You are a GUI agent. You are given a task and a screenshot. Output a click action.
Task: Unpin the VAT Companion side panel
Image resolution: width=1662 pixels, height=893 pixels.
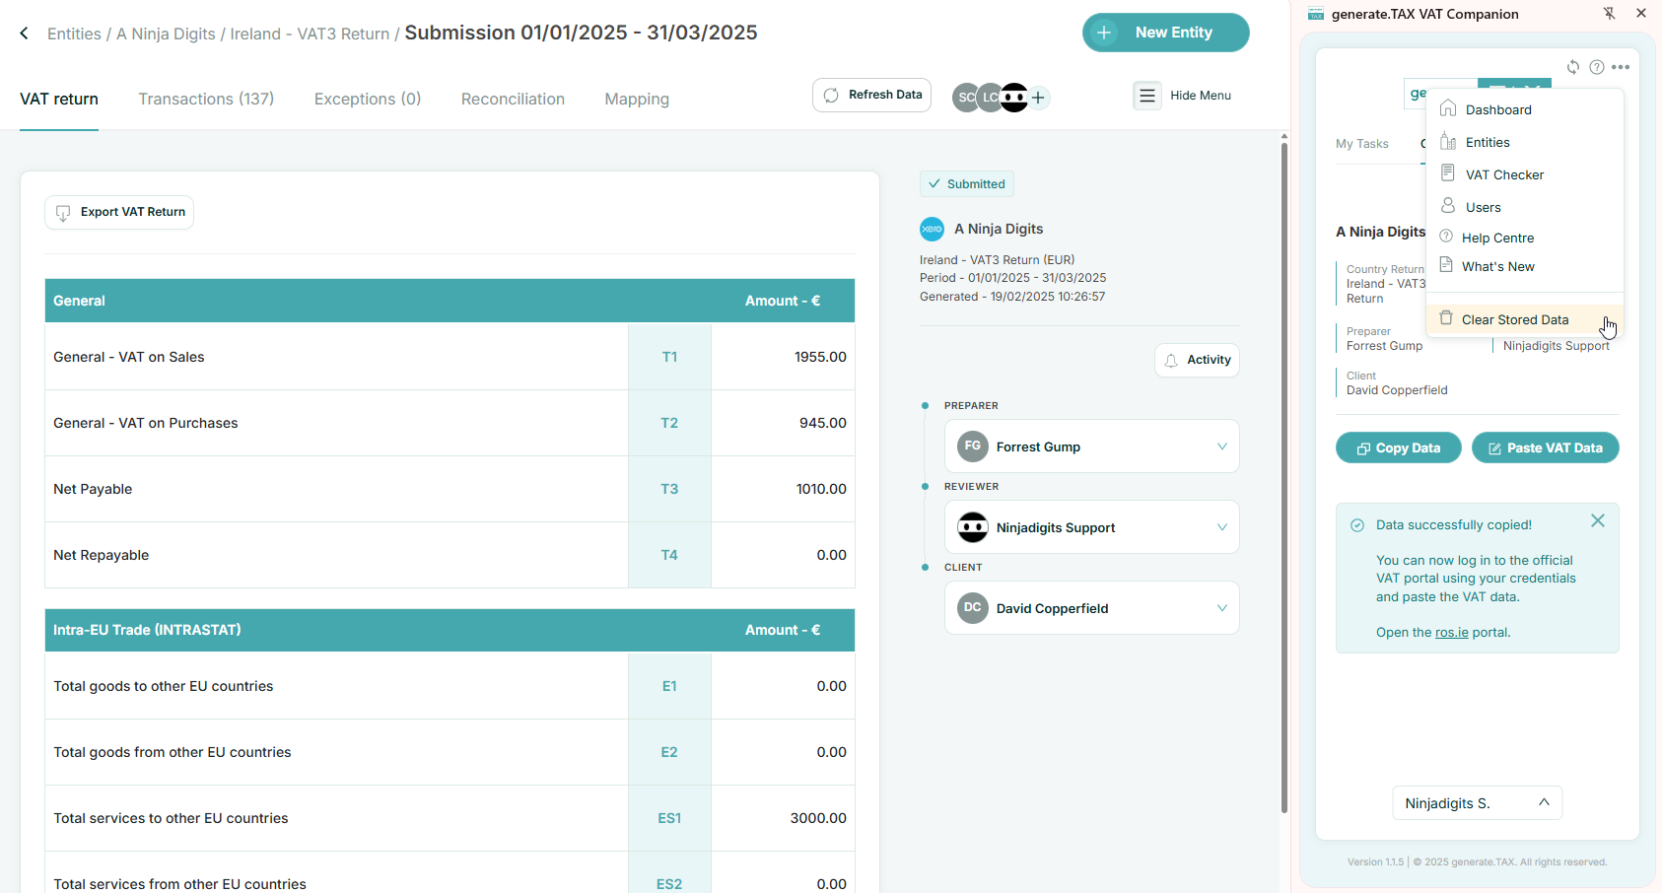pyautogui.click(x=1609, y=14)
